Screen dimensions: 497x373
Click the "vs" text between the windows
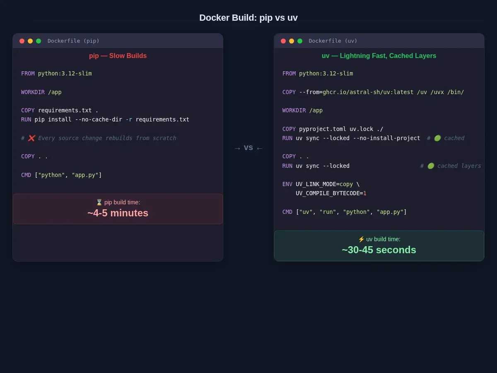coord(248,147)
